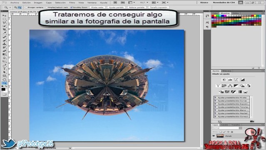Add a Gradient Map adjustment
This screenshot has height=150, width=266.
pos(239,92)
